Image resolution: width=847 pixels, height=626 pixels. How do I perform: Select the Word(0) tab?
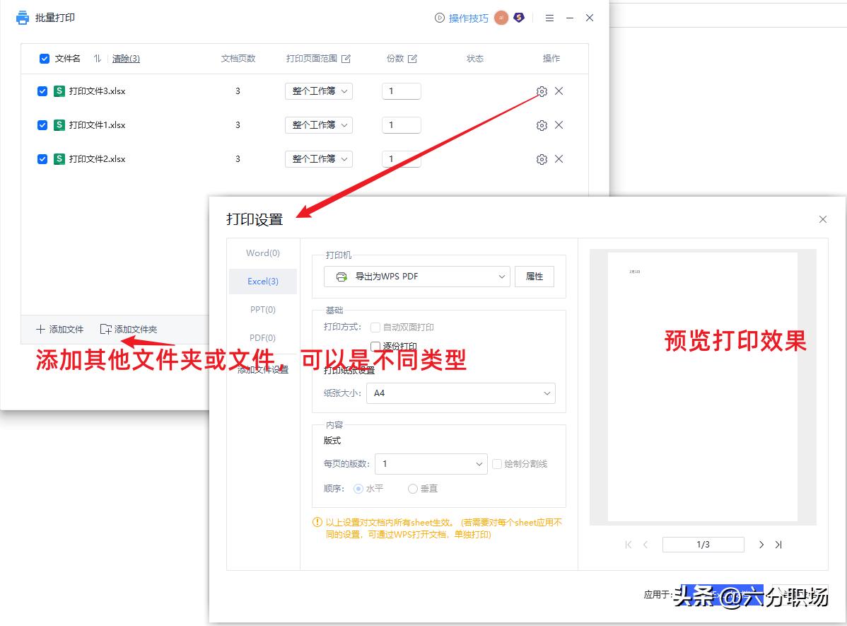click(x=262, y=253)
